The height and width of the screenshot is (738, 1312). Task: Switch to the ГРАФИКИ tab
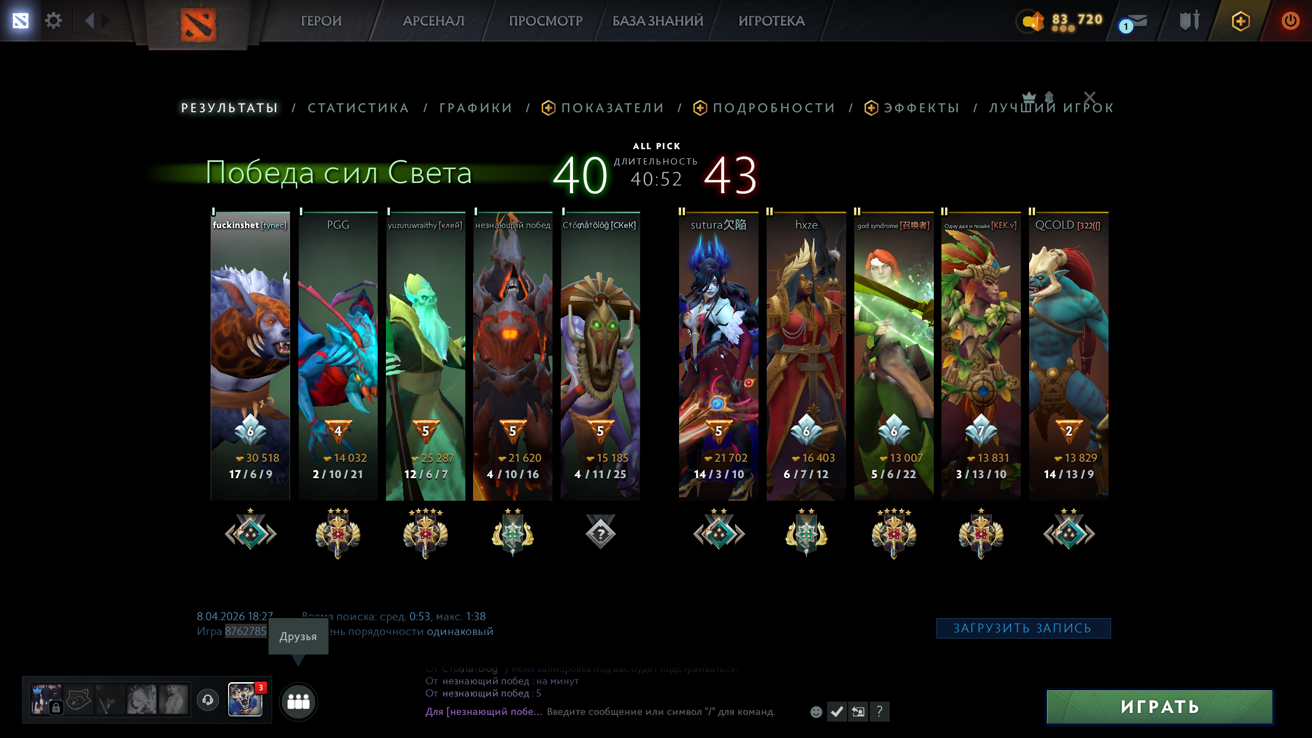click(x=476, y=108)
